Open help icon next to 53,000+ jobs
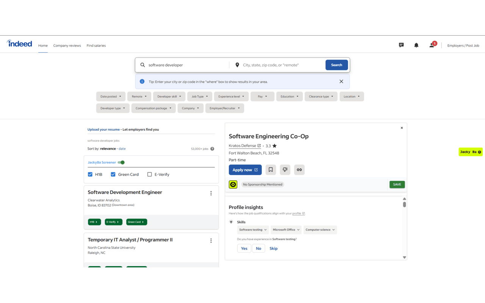Viewport: 485px width, 303px height. (x=212, y=149)
